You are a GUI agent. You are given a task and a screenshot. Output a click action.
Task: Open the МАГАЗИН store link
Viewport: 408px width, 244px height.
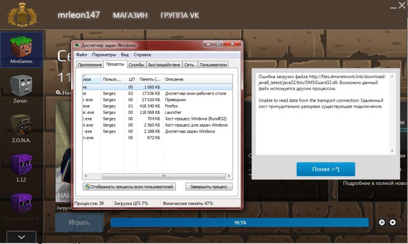pyautogui.click(x=130, y=16)
